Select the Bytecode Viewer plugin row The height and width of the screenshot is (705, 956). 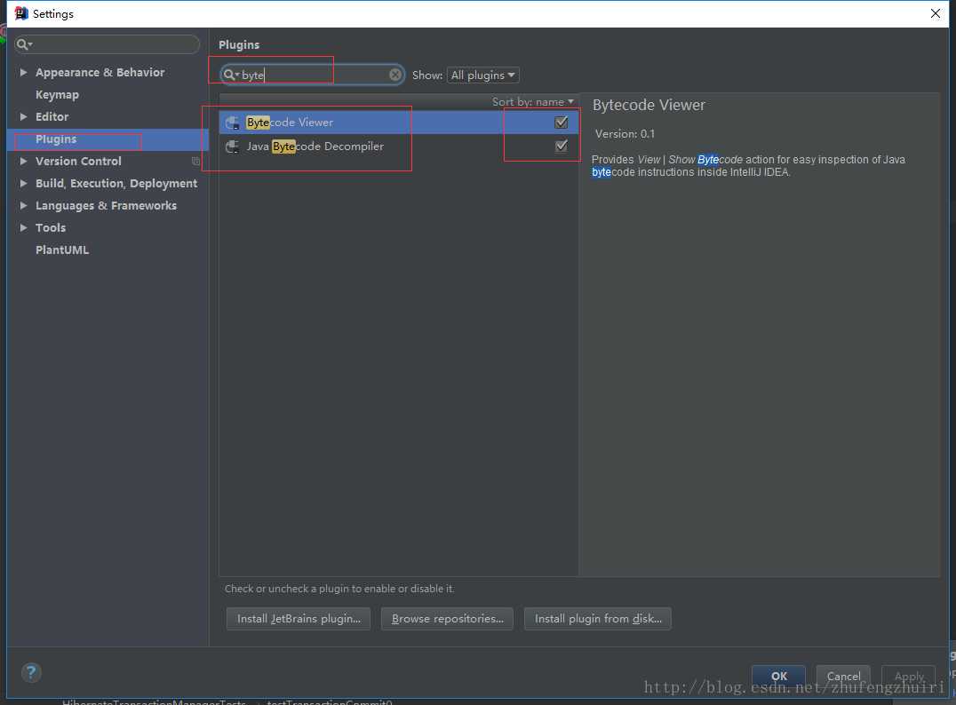pyautogui.click(x=399, y=123)
